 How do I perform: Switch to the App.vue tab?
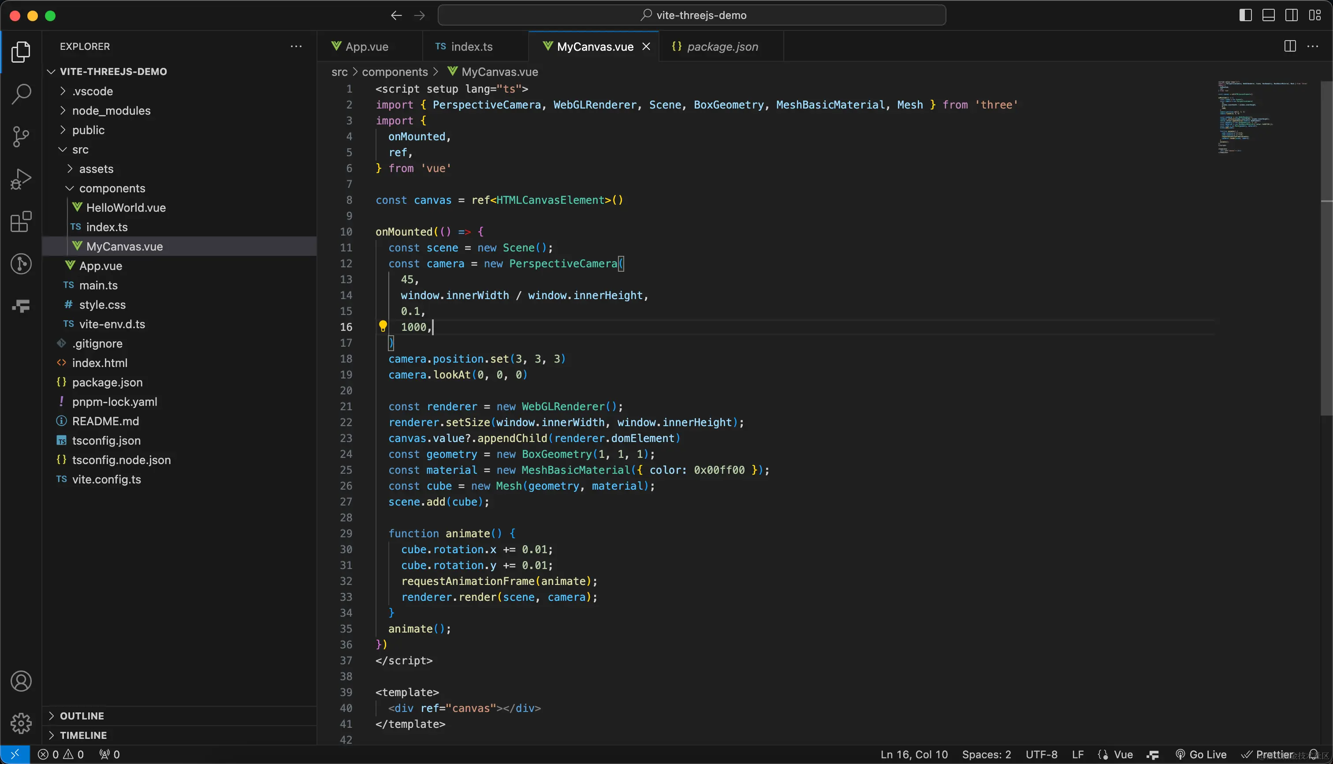tap(367, 47)
